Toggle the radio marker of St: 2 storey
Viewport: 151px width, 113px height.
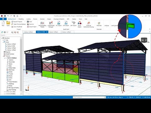pos(6,94)
